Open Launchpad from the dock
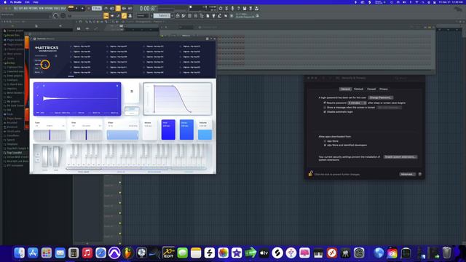The width and height of the screenshot is (466, 262). [x=47, y=253]
